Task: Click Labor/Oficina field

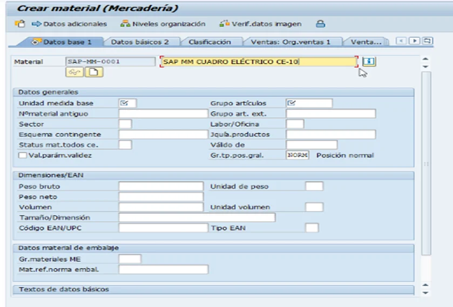Action: click(295, 124)
